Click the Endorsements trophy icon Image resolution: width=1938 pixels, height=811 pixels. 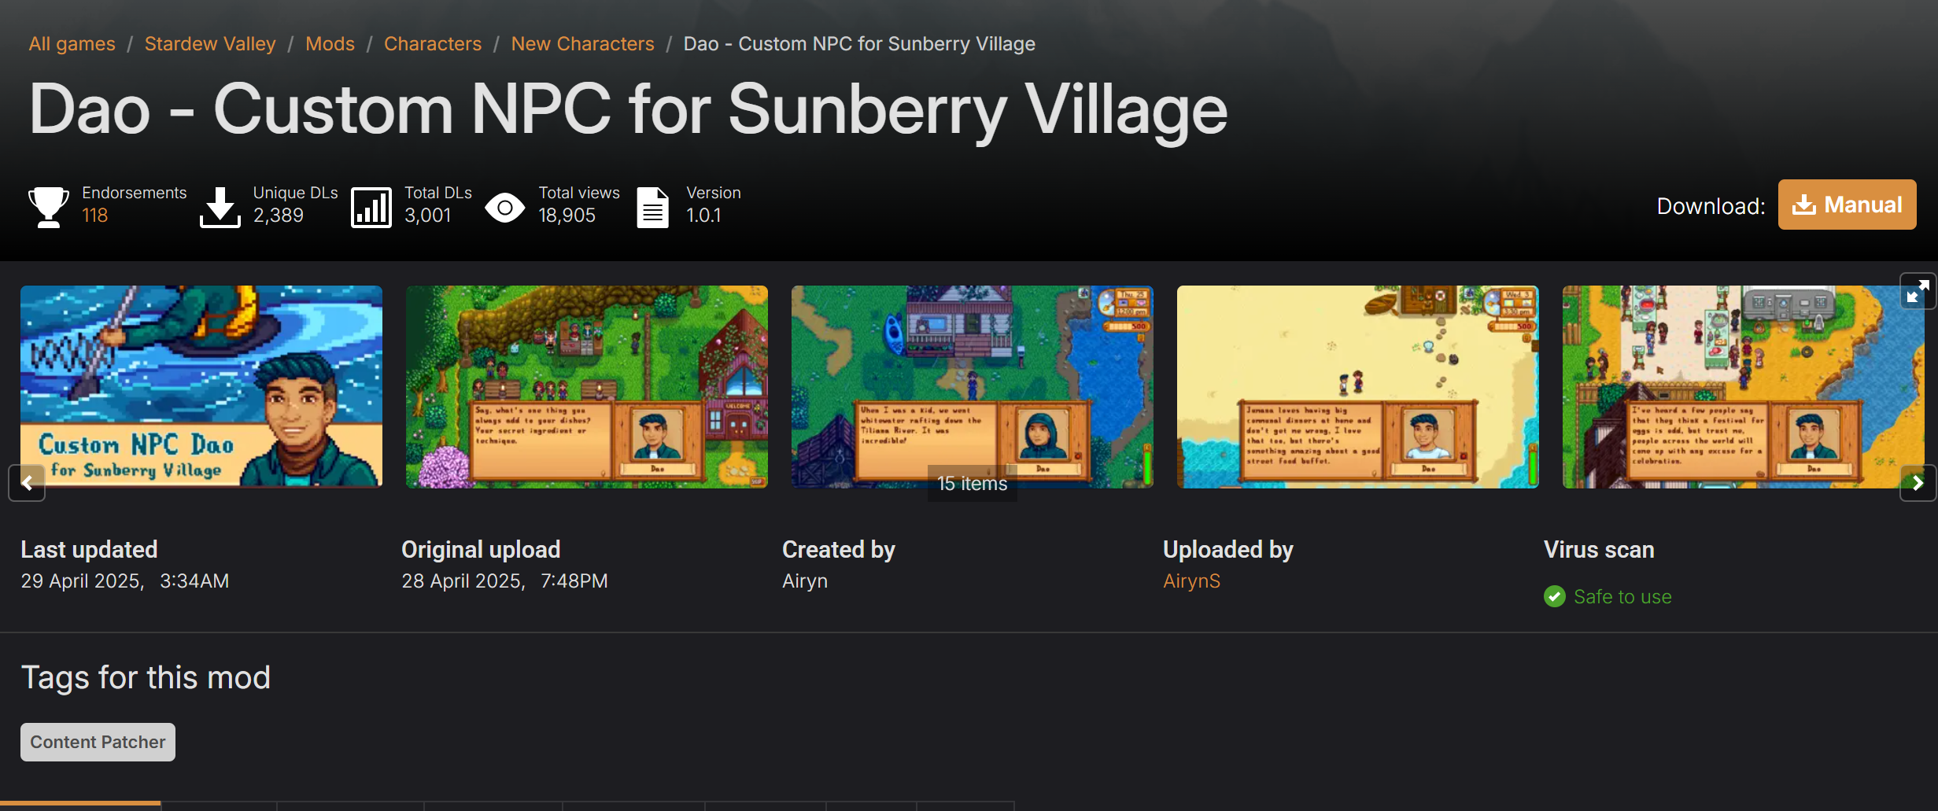[x=49, y=207]
